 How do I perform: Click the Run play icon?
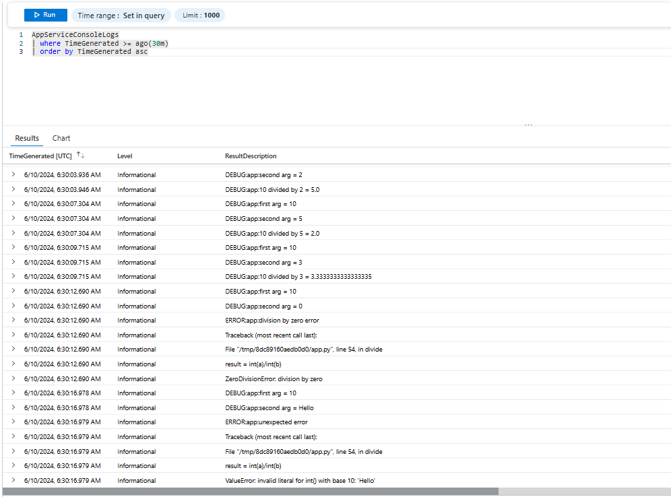click(x=35, y=14)
